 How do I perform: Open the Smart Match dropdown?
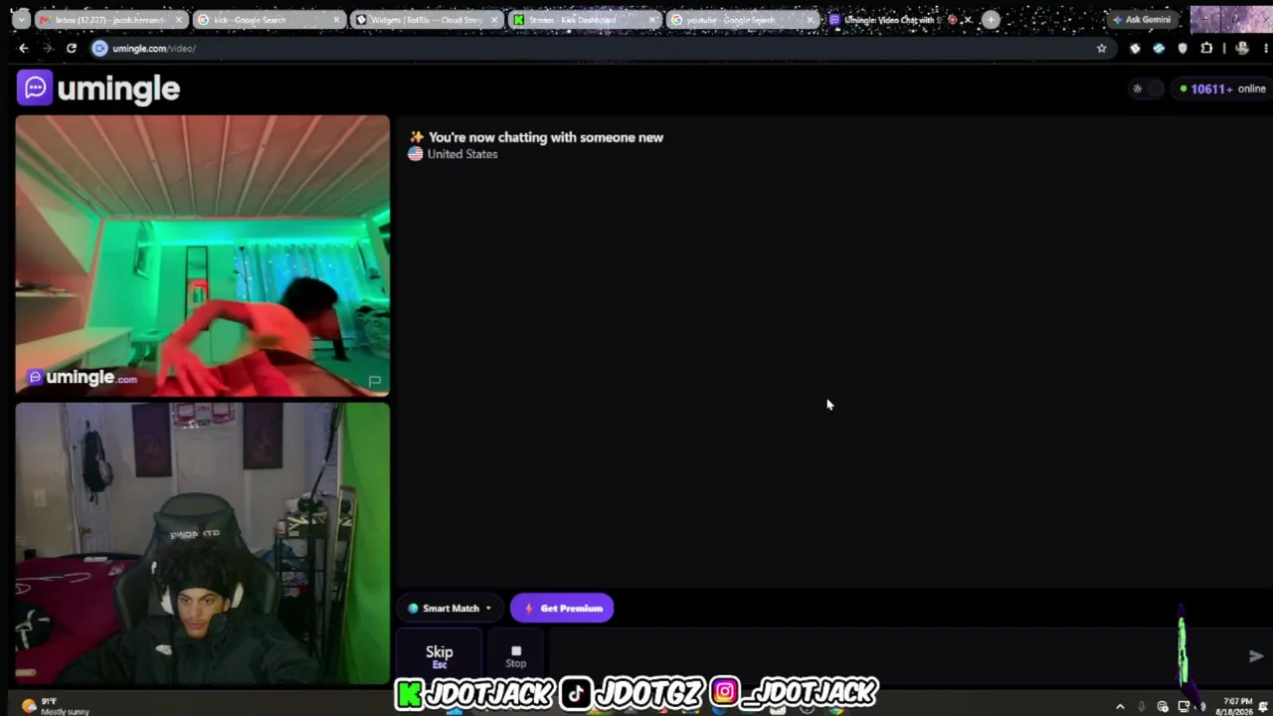click(450, 608)
